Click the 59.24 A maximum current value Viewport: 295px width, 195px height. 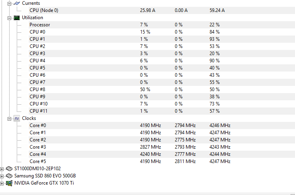click(217, 10)
